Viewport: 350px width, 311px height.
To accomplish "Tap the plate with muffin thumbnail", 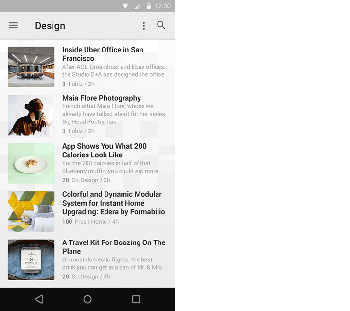I will click(31, 163).
